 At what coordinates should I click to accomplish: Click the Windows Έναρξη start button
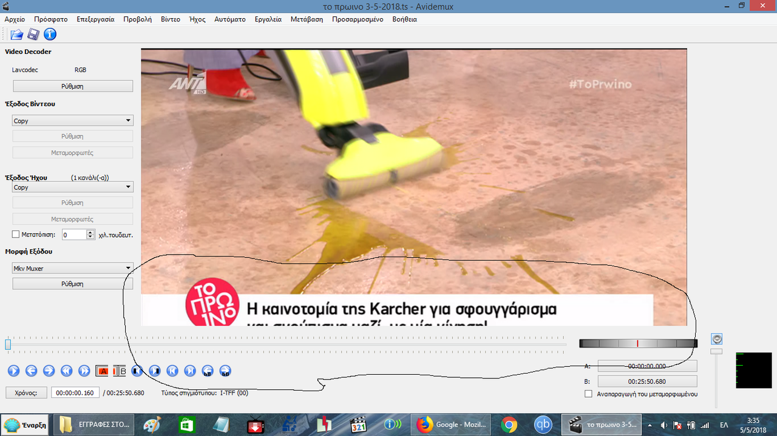(x=25, y=425)
